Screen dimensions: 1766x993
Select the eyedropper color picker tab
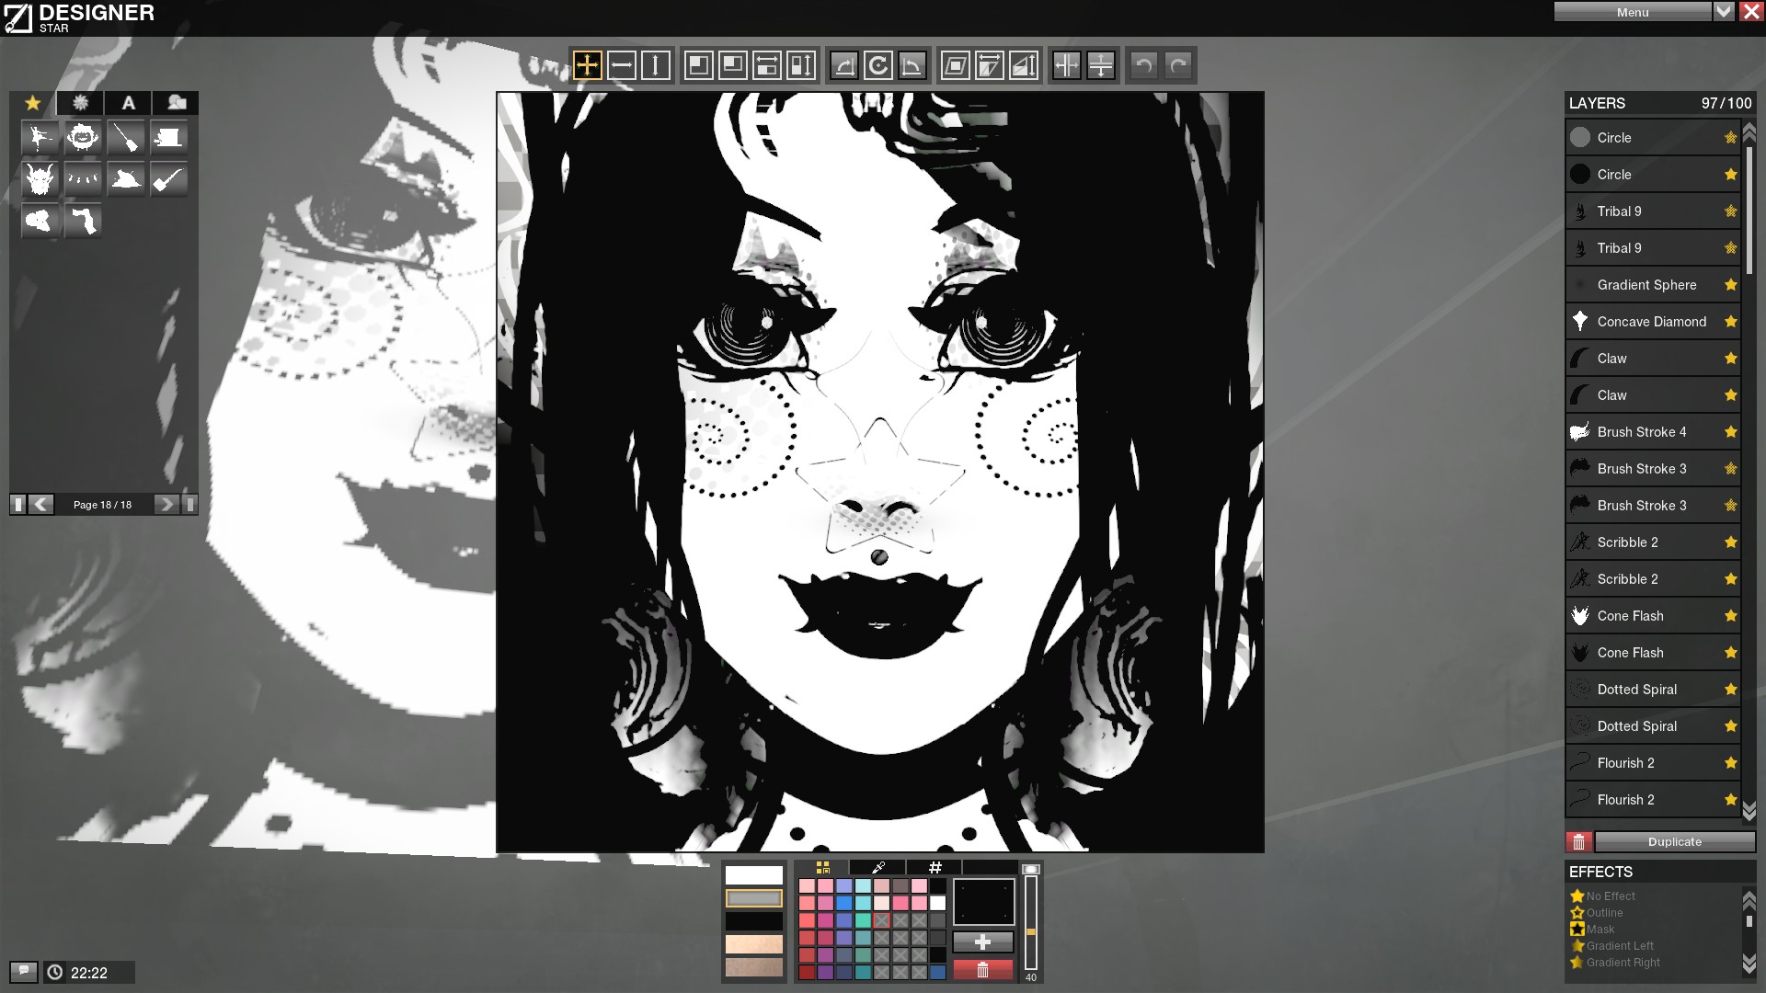877,867
